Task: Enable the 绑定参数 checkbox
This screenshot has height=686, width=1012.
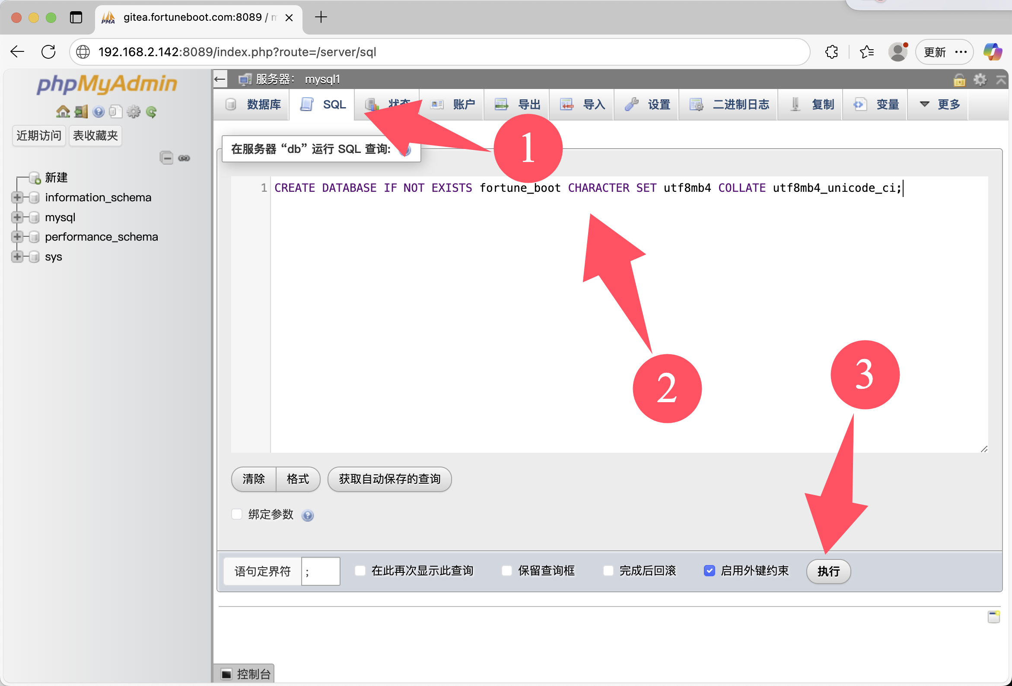Action: click(237, 514)
